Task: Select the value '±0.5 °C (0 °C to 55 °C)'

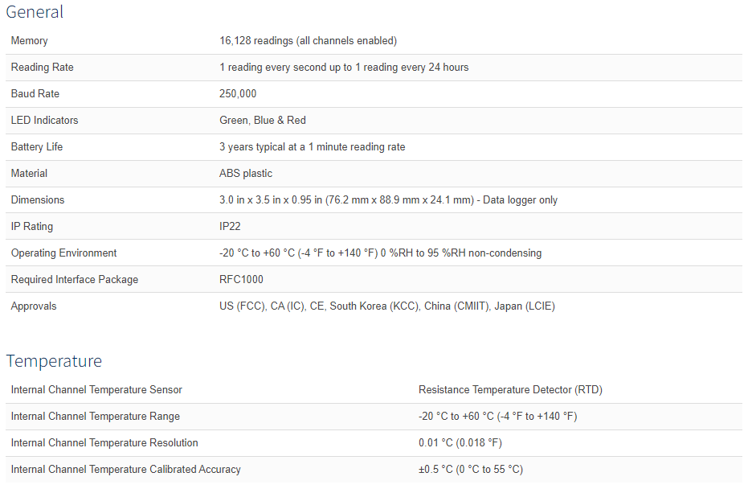Action: pos(470,470)
